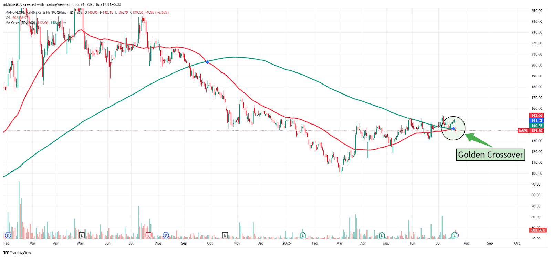Click the high price H142.15 in legend

[x=106, y=12]
